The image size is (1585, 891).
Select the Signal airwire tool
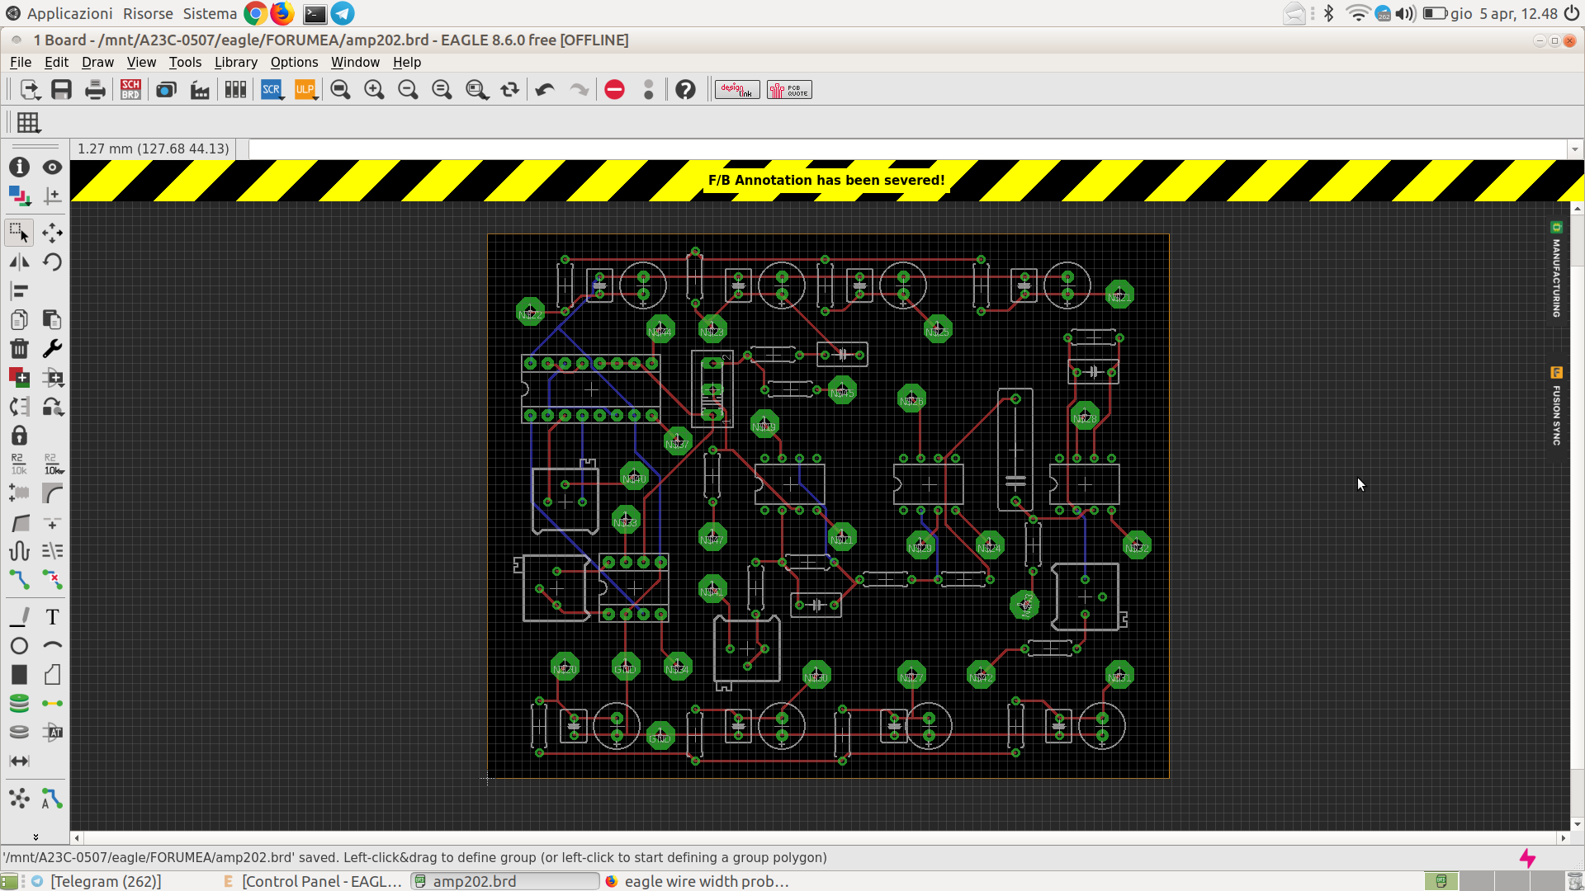[52, 704]
